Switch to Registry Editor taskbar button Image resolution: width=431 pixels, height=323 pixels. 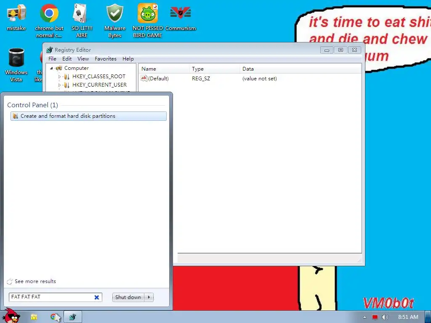click(x=72, y=317)
